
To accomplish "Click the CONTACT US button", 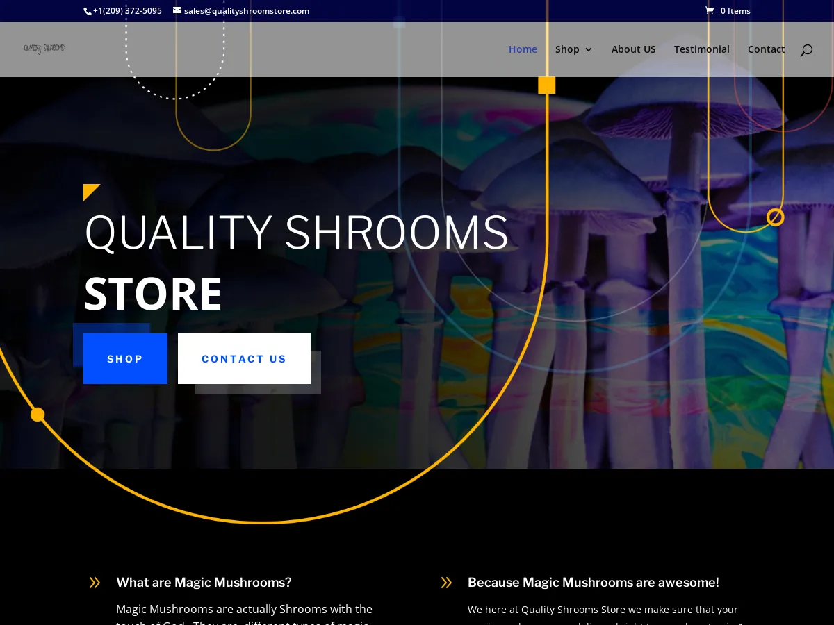I will 244,359.
